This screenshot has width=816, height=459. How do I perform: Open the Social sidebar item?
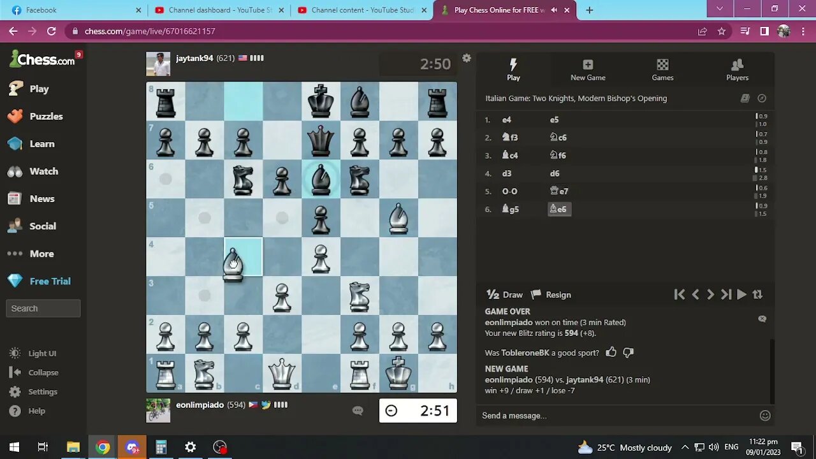(x=32, y=226)
